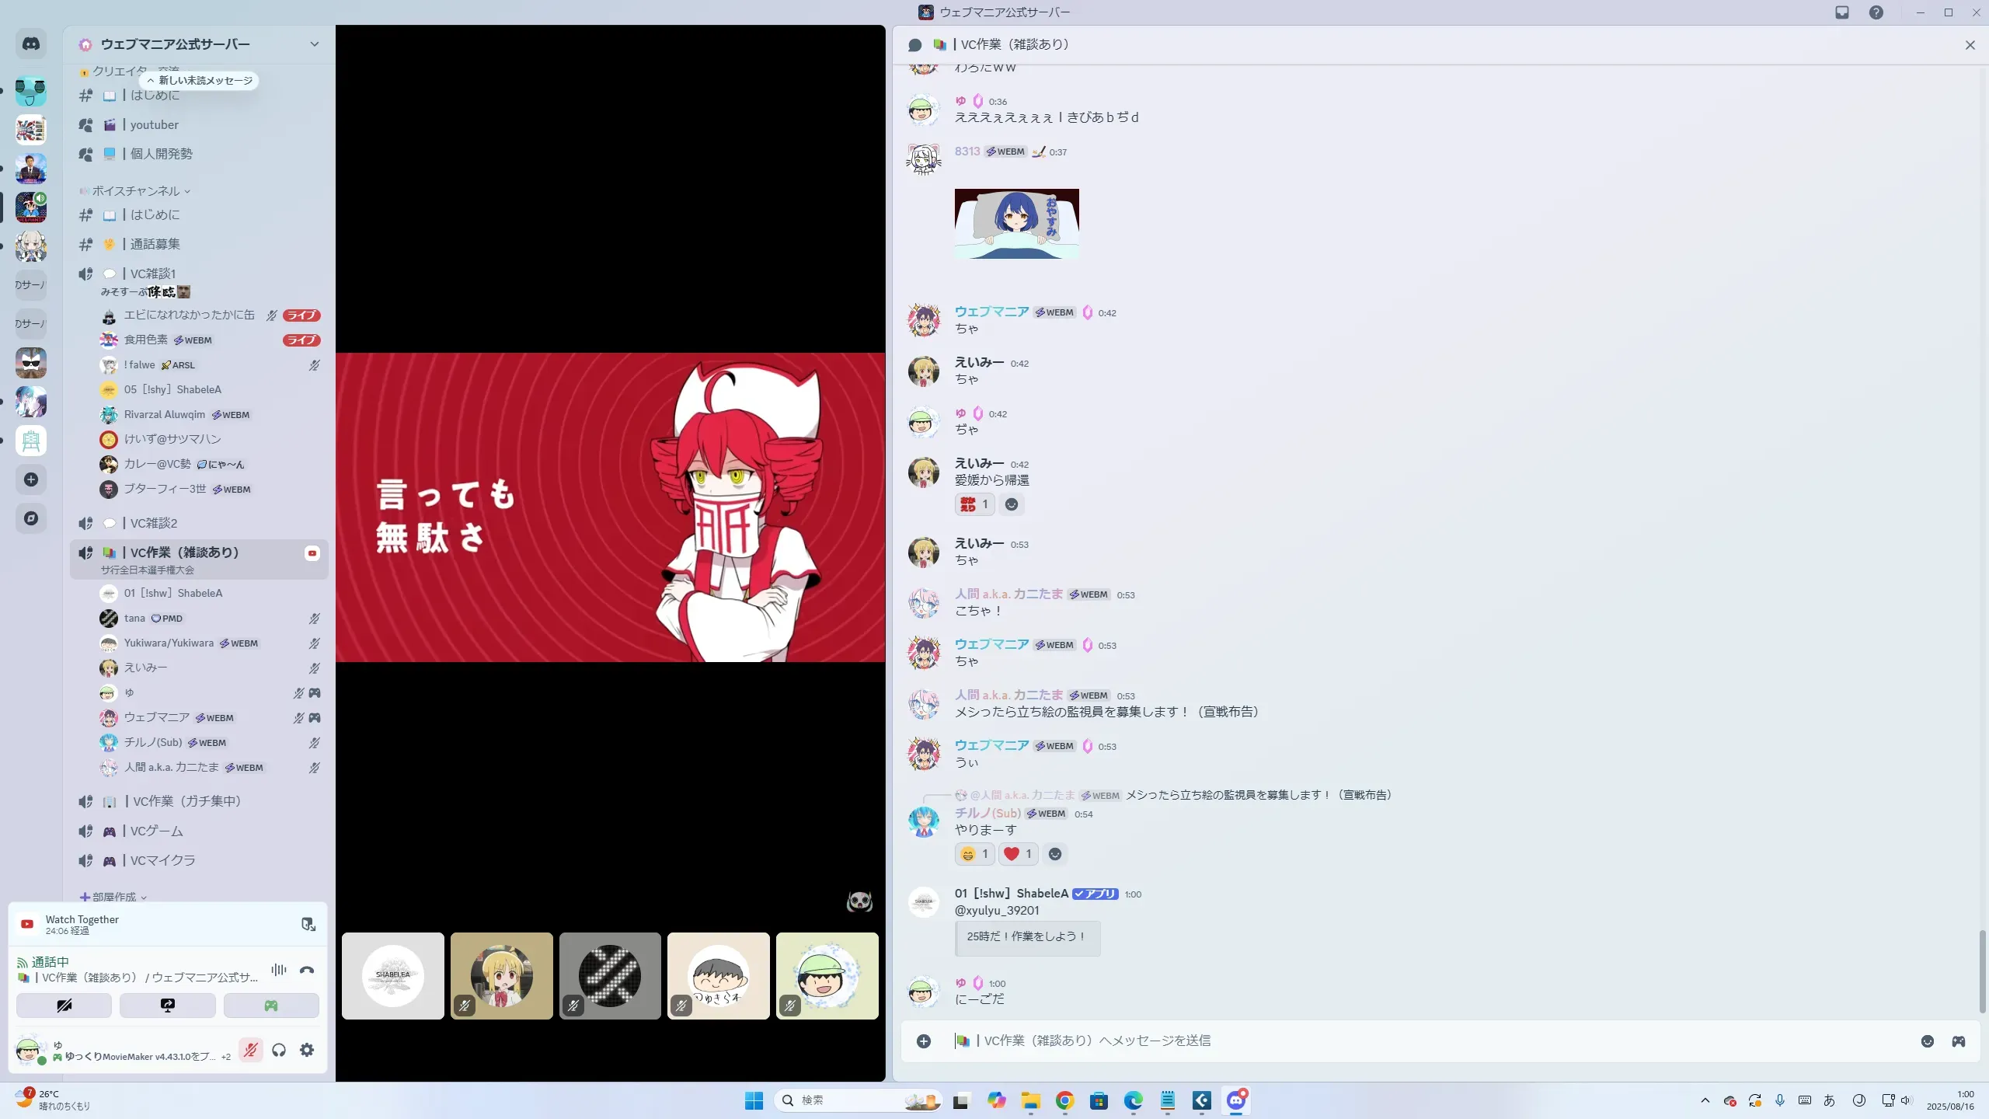Screen dimensions: 1989x1119
Task: Click the add attachment plus icon
Action: [923, 1041]
